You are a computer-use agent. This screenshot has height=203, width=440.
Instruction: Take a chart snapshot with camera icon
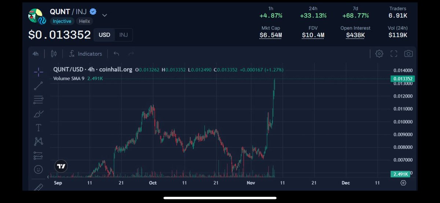[x=408, y=54]
